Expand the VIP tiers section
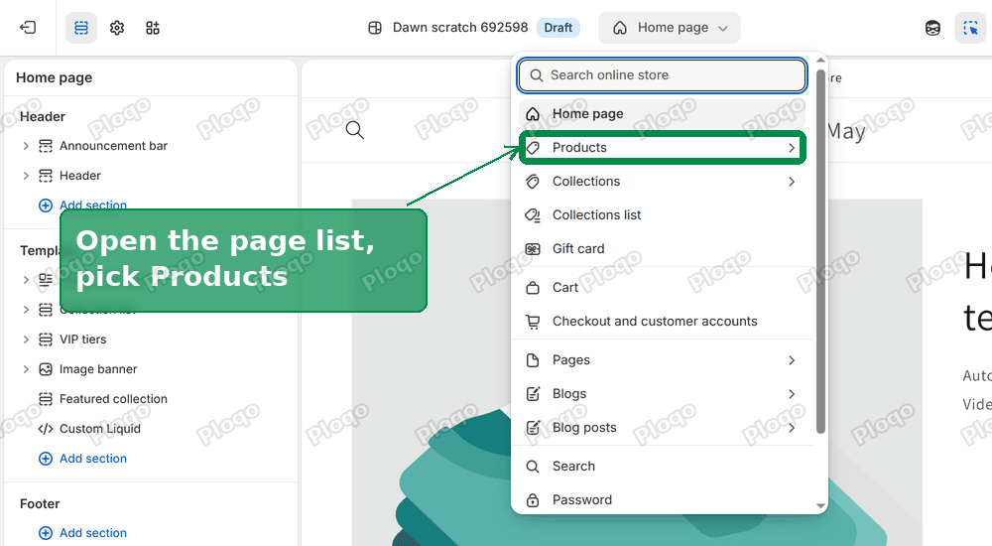Image resolution: width=992 pixels, height=546 pixels. 26,340
